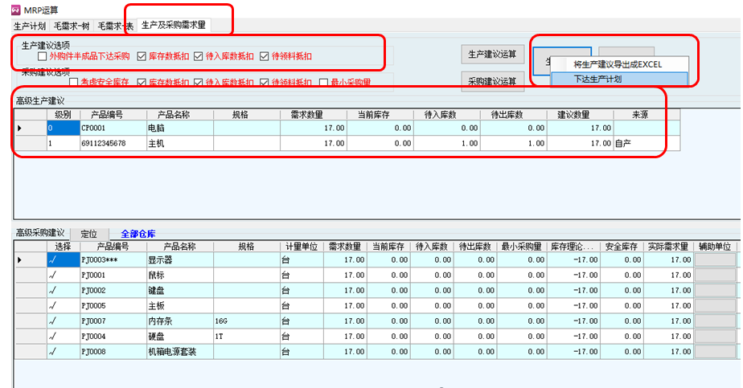The height and width of the screenshot is (388, 743).
Task: Enable 外购件半成品下达采购 checkbox
Action: pos(43,57)
